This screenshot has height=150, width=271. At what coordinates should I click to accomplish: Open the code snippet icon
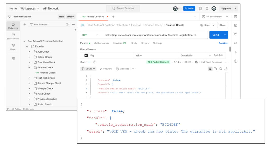coord(236,43)
